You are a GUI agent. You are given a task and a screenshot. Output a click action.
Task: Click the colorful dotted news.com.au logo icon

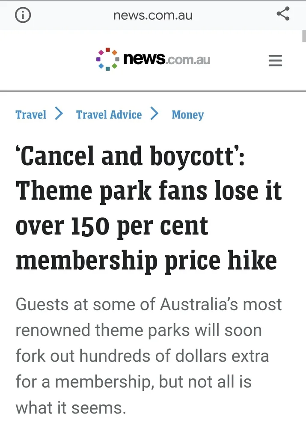(x=108, y=59)
